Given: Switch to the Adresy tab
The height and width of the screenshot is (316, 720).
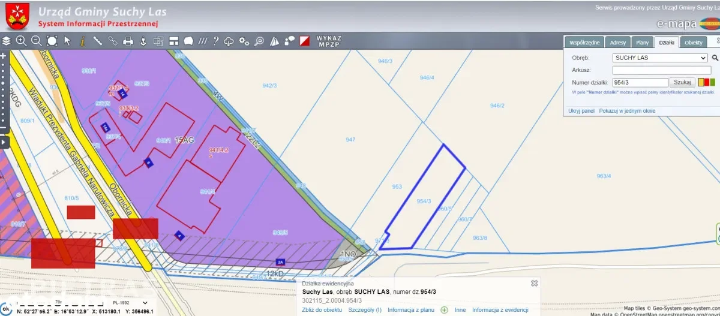Looking at the screenshot, I should (617, 43).
